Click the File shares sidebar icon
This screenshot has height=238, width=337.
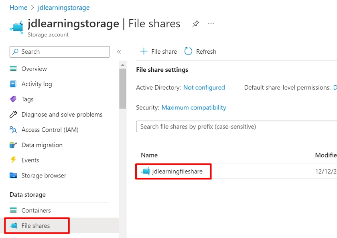coord(13,226)
